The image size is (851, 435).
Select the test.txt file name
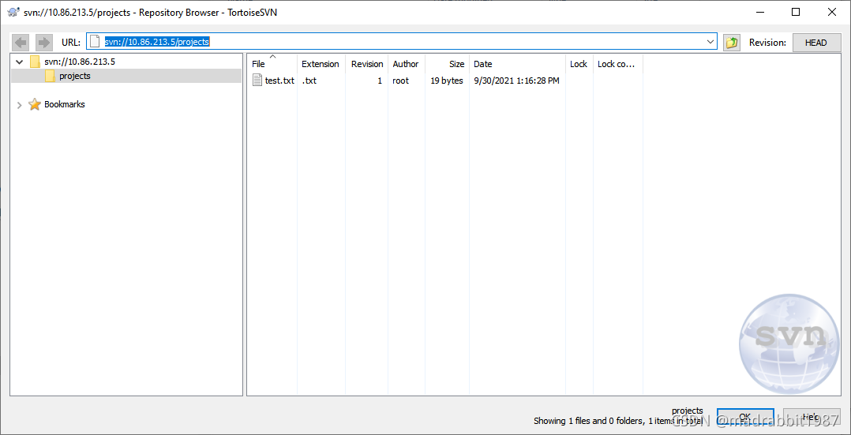(x=279, y=81)
